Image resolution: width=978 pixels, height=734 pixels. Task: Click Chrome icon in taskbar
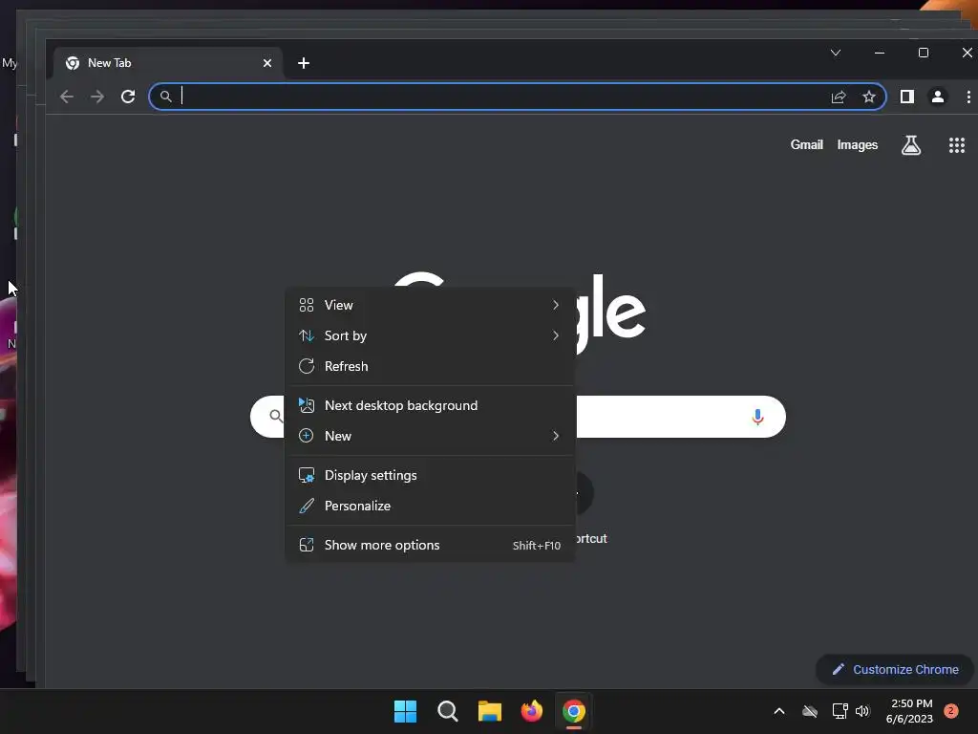click(x=574, y=711)
